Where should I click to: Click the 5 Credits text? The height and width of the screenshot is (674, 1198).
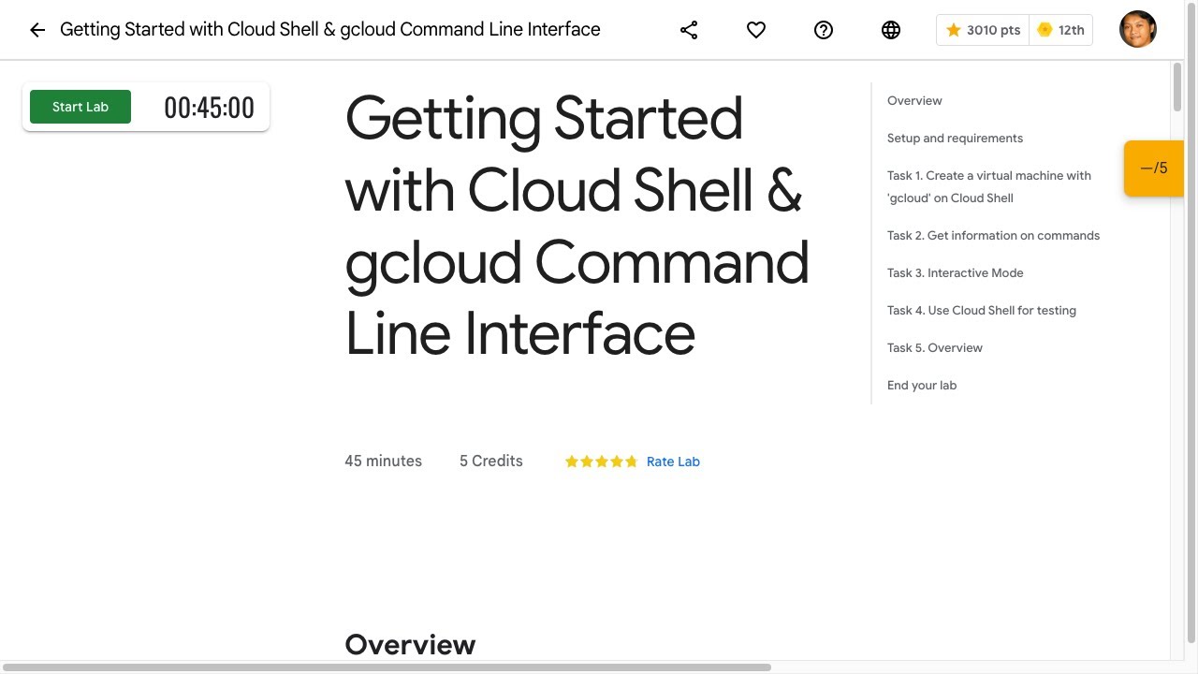click(x=490, y=462)
